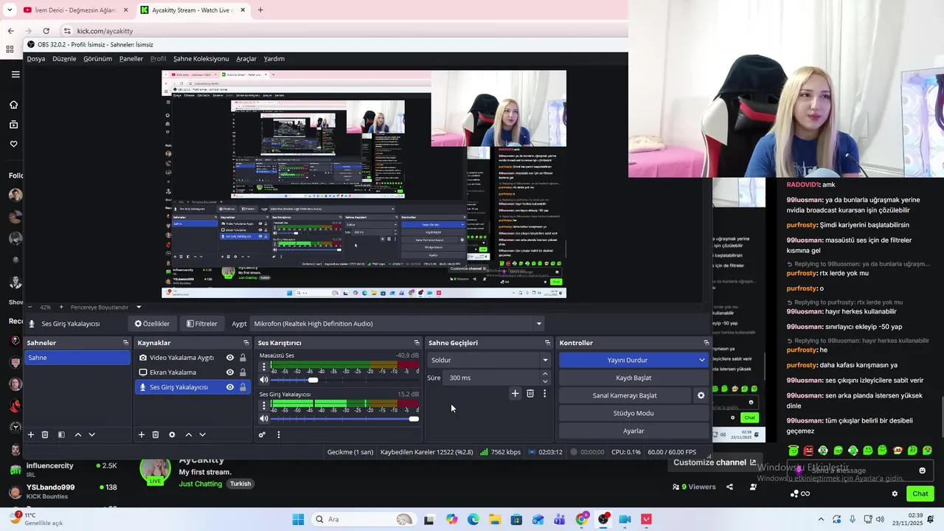
Task: Open source Filtreler button
Action: point(202,324)
